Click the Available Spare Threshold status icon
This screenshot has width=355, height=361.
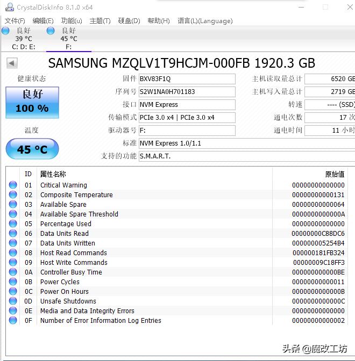pos(13,214)
